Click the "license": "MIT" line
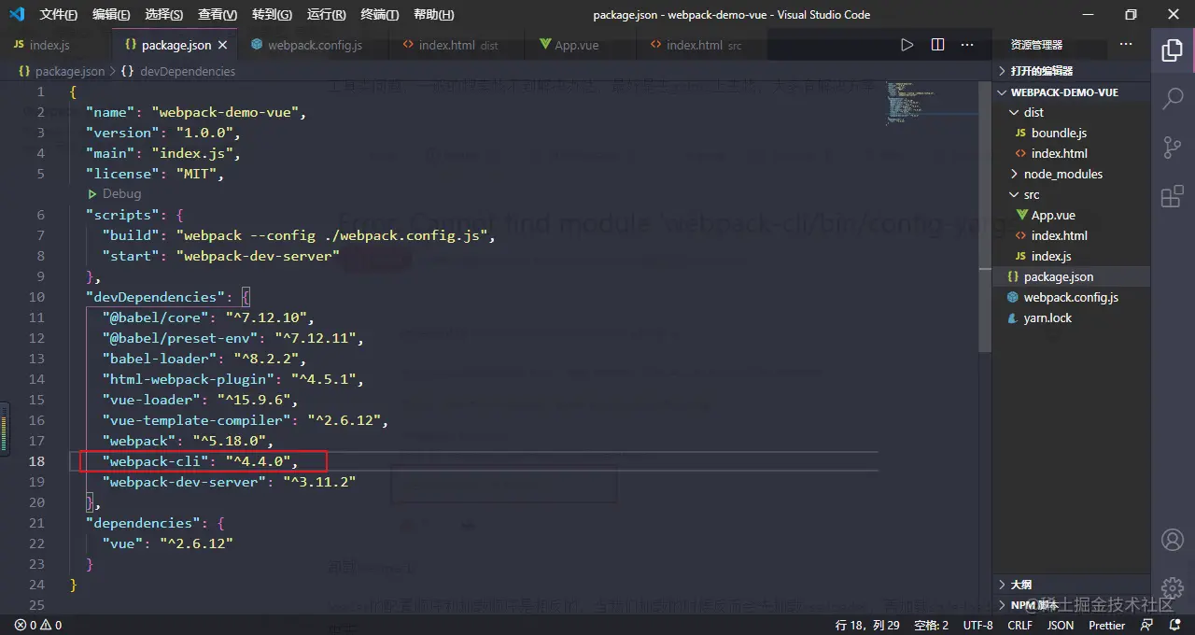Screen dimensions: 1195x635 pos(156,174)
